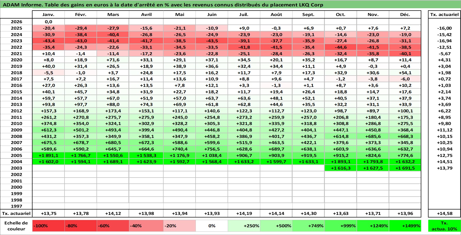Image resolution: width=461 pixels, height=235 pixels.
Task: Select the +335,9 cell for Août 2010
Action: [x=276, y=123]
